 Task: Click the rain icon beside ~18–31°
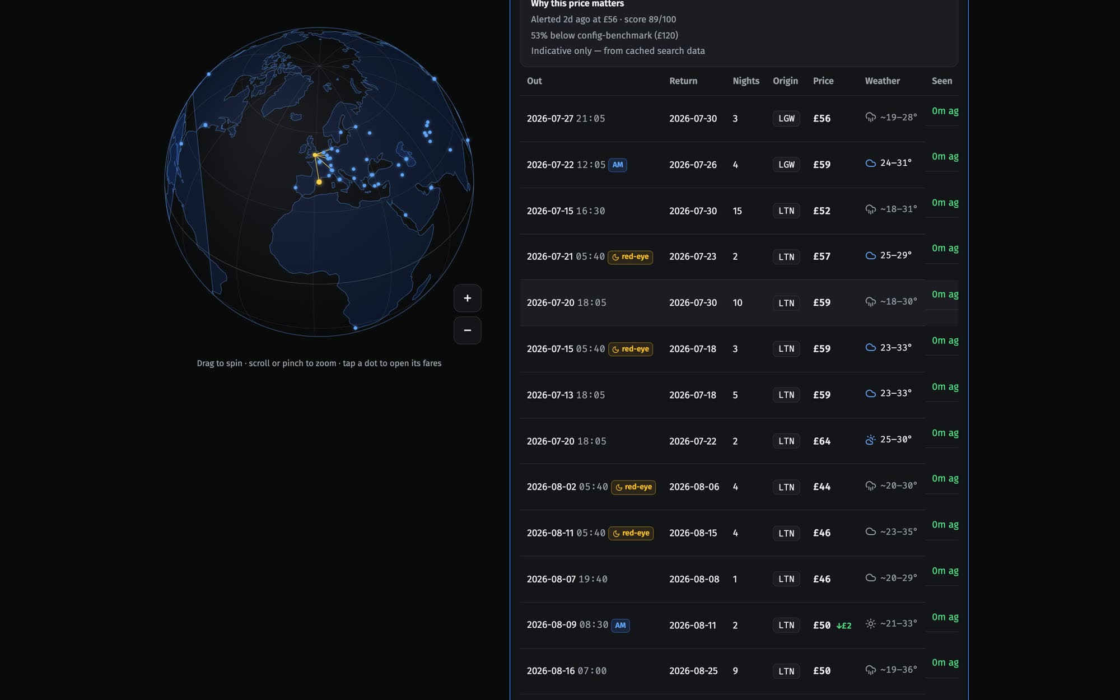pyautogui.click(x=870, y=210)
